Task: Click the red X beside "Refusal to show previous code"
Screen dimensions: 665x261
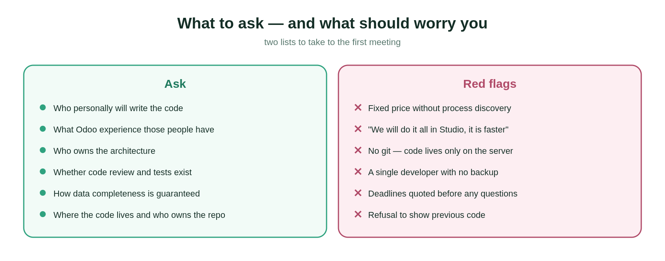Action: [x=358, y=214]
